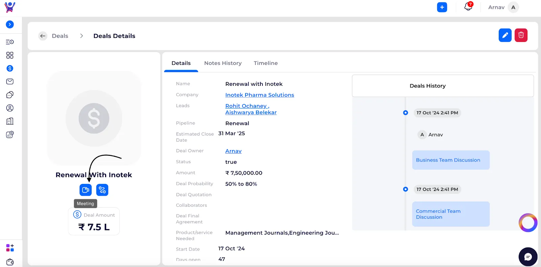Open the Deals dollar icon in sidebar
Viewport: 541px width, 267px height.
pyautogui.click(x=10, y=68)
